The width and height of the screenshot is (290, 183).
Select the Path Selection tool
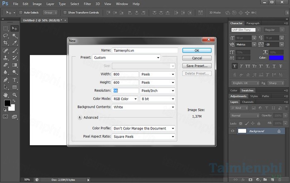click(x=5, y=87)
